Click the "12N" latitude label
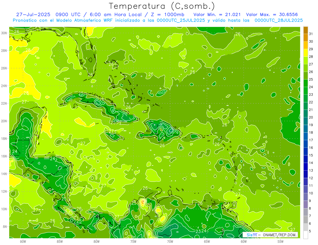Screen dimensions: 318x245 (4, 191)
